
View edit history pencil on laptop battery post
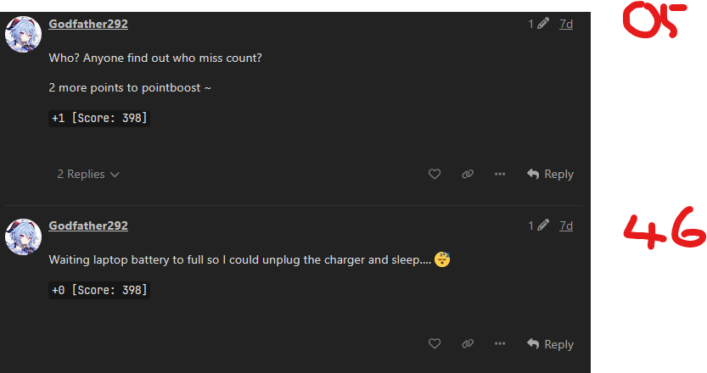[539, 225]
